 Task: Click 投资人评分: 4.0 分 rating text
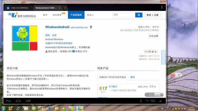pos(148,27)
